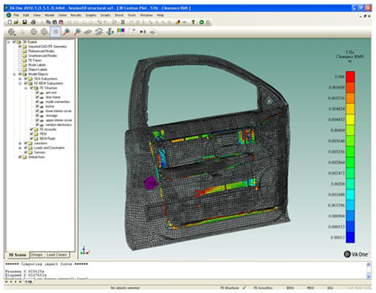Image resolution: width=376 pixels, height=293 pixels.
Task: Click the log pane scrollbar down arrow
Action: tap(368, 276)
